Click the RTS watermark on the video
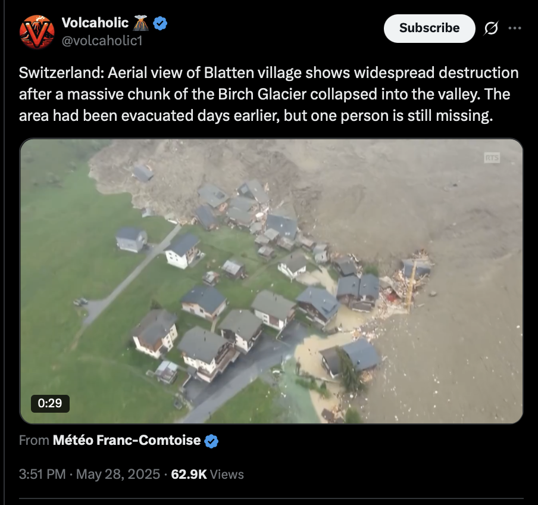Image resolution: width=538 pixels, height=505 pixels. (492, 158)
